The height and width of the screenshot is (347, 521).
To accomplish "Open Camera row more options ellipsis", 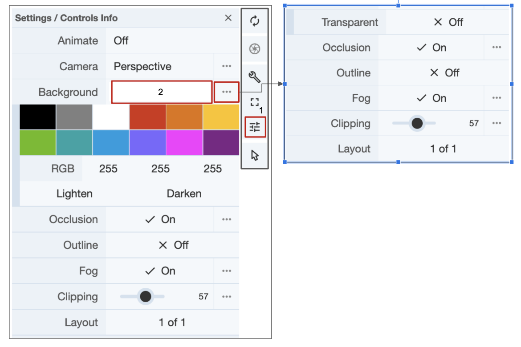I will point(226,66).
